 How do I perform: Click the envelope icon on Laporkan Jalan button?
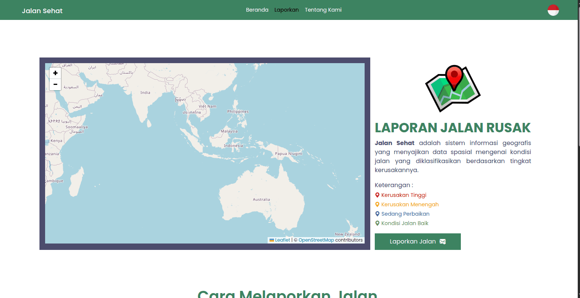[442, 242]
